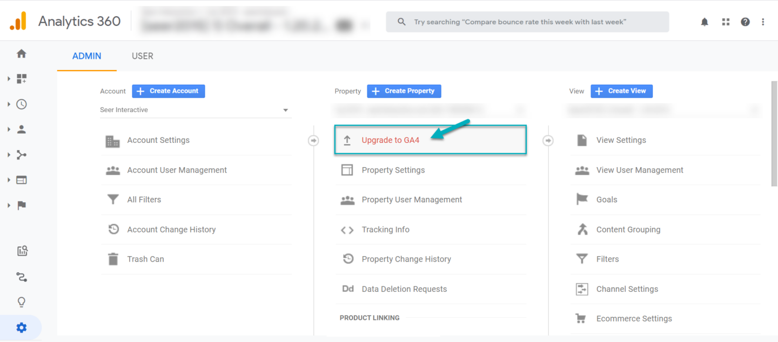Switch to the USER tab
Viewport: 778px width, 342px height.
coord(143,56)
